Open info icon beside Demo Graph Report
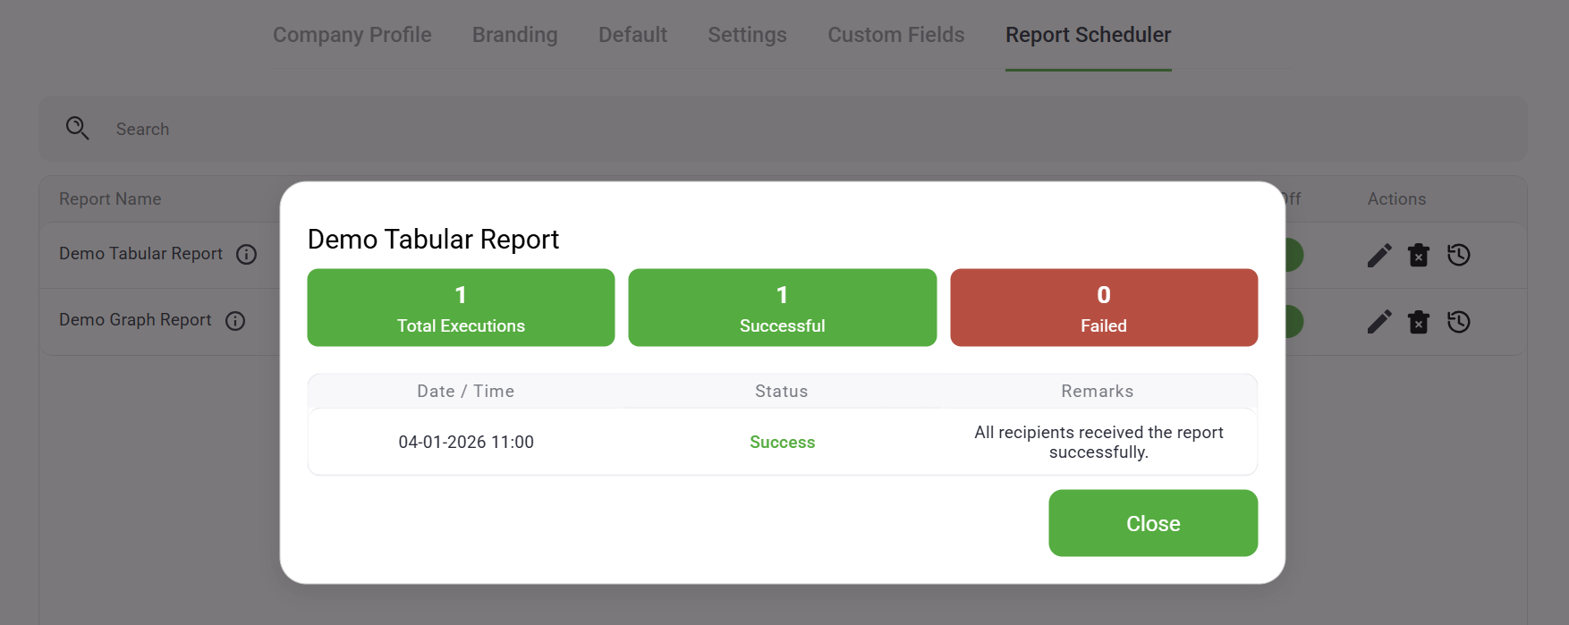The height and width of the screenshot is (625, 1569). pos(235,321)
